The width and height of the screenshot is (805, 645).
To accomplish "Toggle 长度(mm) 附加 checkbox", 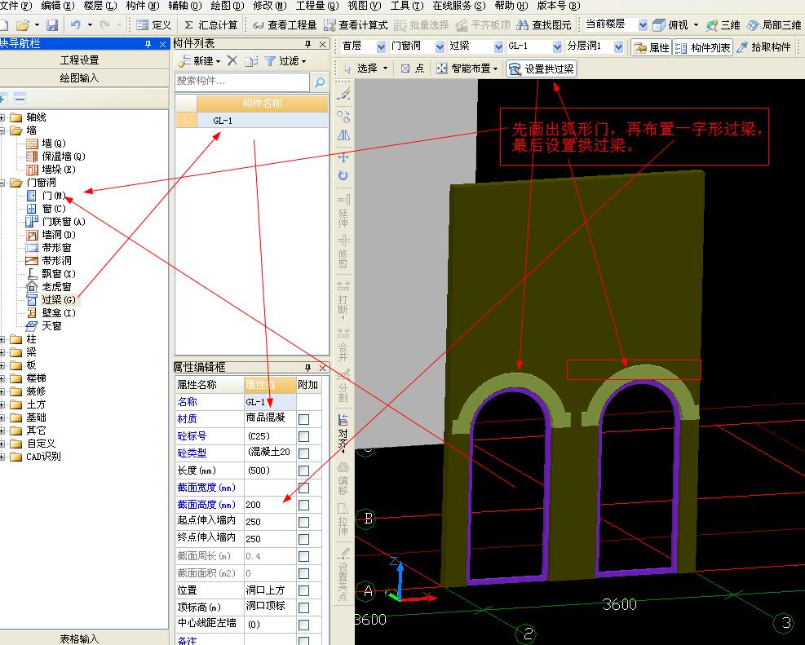I will pos(304,470).
